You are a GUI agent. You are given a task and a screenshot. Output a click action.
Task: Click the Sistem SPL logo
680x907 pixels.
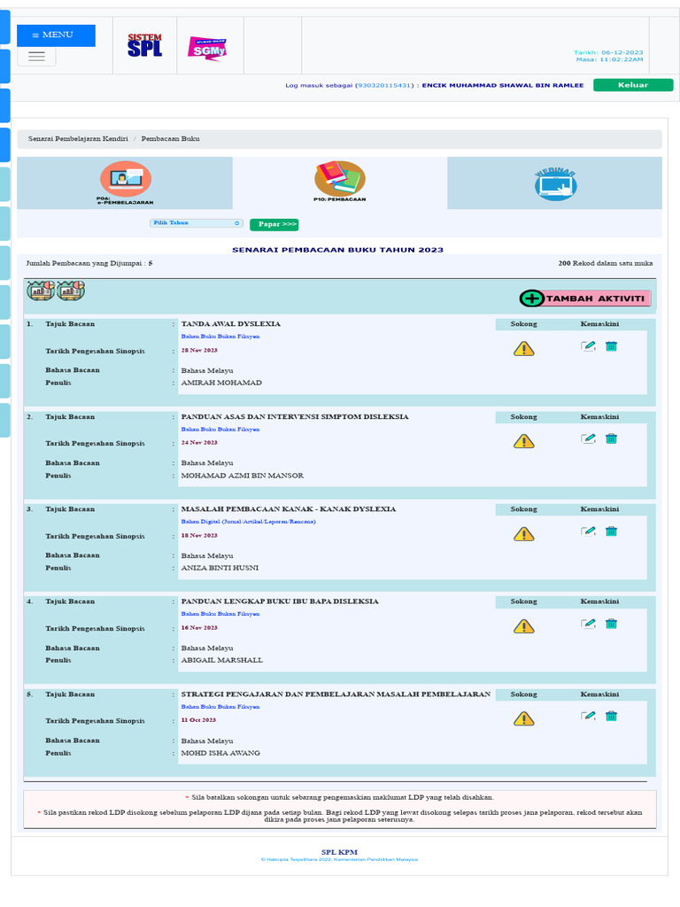tap(144, 46)
